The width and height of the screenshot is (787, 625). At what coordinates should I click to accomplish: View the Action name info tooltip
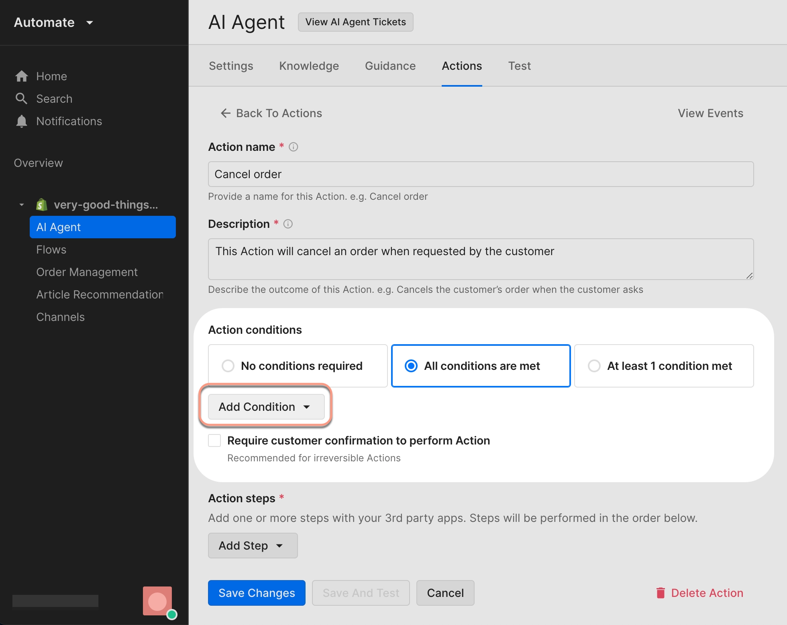coord(293,147)
